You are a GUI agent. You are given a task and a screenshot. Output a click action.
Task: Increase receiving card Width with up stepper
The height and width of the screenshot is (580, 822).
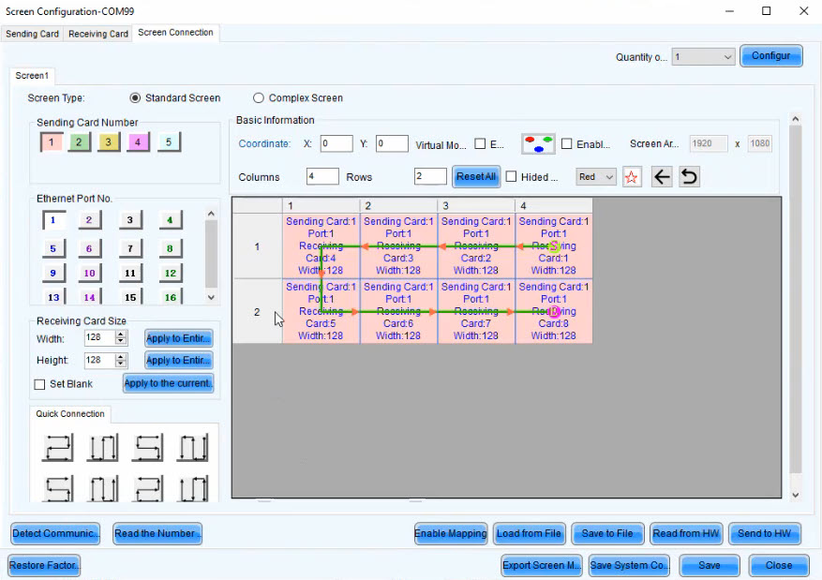coord(120,334)
